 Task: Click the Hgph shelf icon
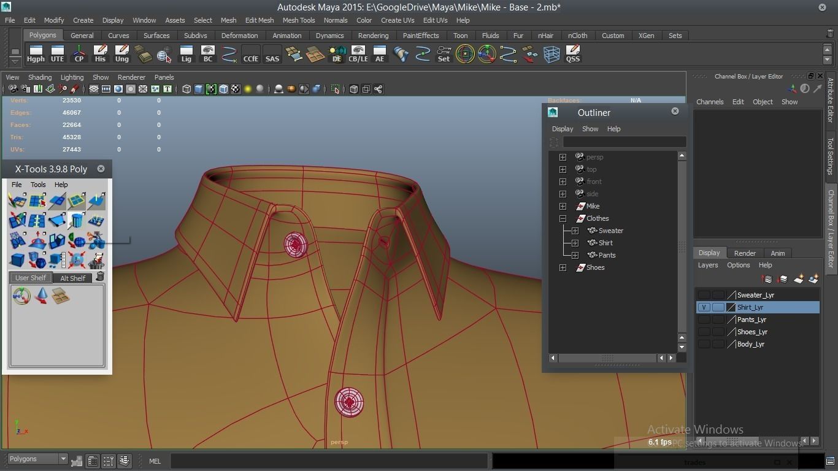[36, 54]
